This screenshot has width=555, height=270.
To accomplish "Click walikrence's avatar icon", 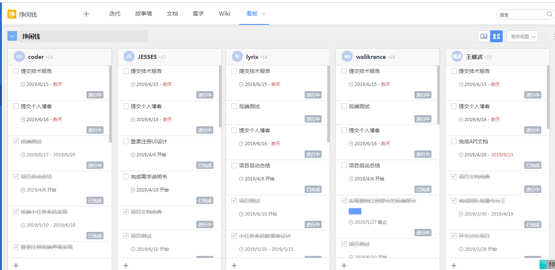I will (x=347, y=57).
